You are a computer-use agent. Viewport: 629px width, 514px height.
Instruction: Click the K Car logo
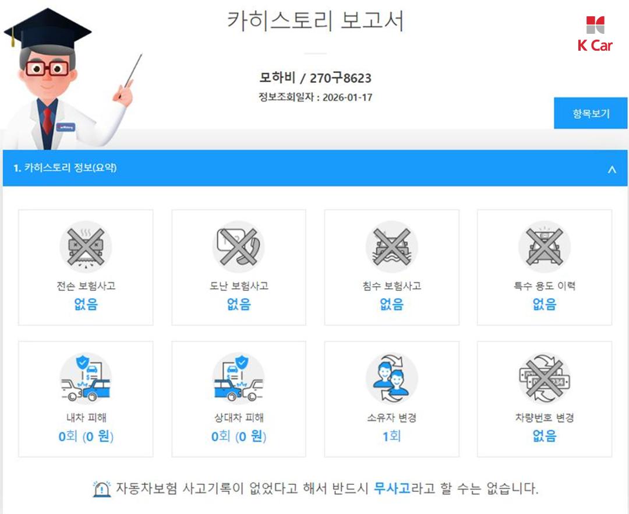tap(595, 34)
